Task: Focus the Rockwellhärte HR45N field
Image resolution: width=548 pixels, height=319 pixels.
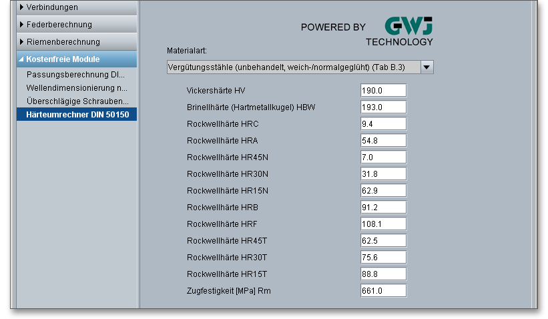Action: point(383,157)
